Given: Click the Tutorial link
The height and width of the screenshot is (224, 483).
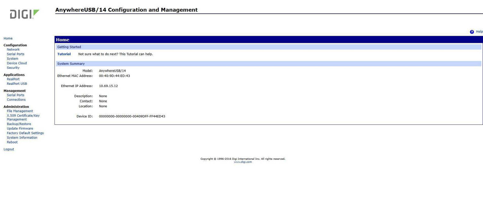Looking at the screenshot, I should point(64,54).
